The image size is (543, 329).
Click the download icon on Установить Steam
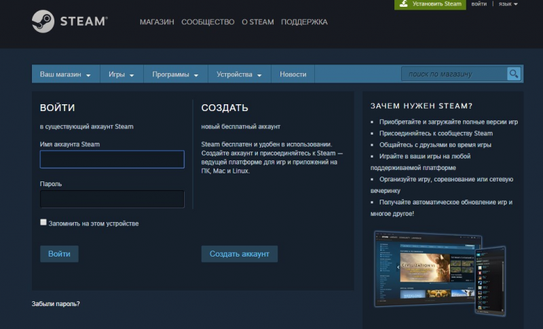(x=403, y=4)
